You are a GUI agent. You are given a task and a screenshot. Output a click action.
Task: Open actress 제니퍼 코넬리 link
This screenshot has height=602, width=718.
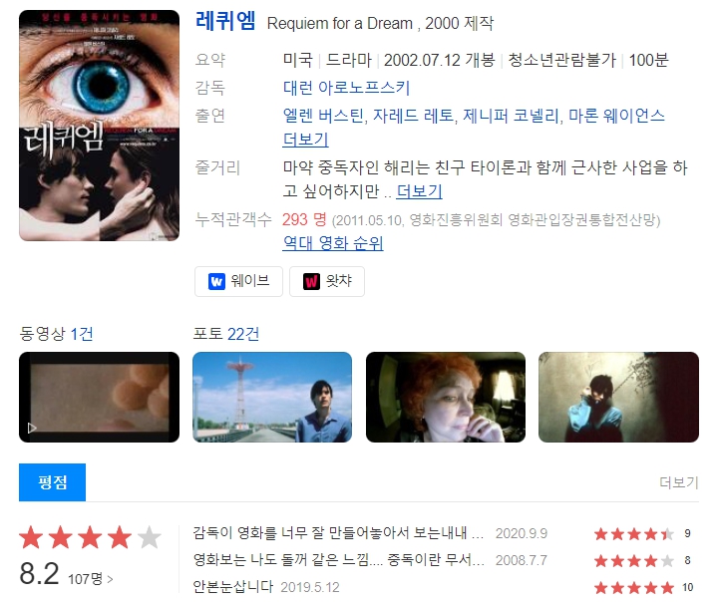(511, 116)
